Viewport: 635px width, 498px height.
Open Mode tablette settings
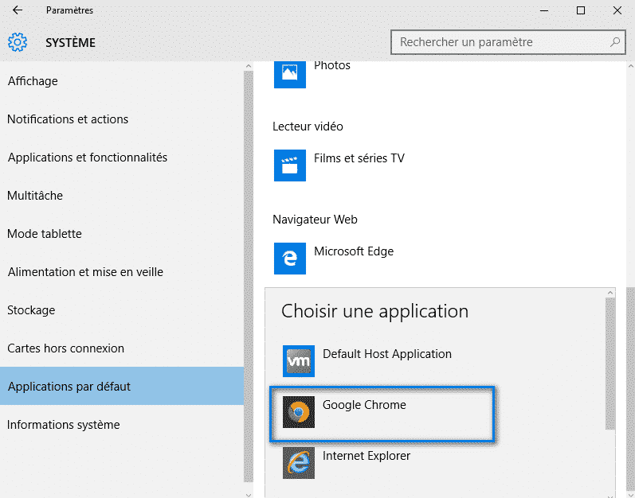coord(45,234)
